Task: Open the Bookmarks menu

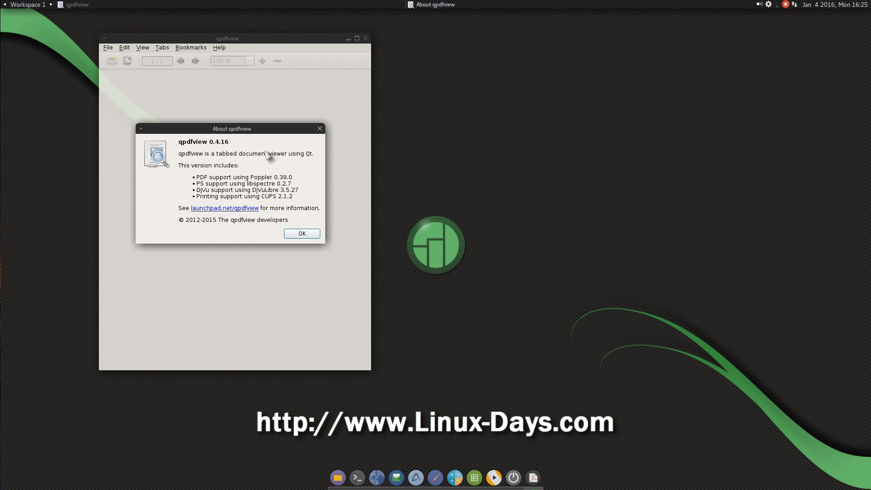Action: point(191,48)
